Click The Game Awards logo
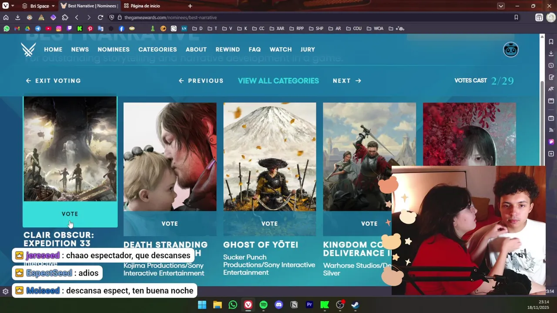This screenshot has width=557, height=313. coord(28,50)
